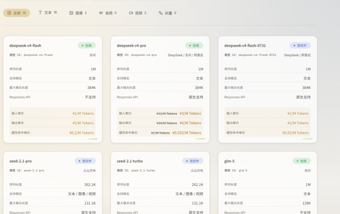Click the audio waveform icon

pyautogui.click(x=101, y=13)
